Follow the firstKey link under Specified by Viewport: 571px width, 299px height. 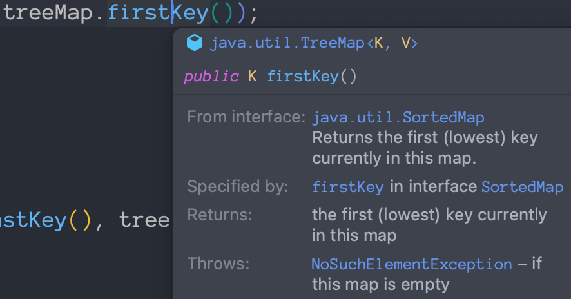click(348, 187)
